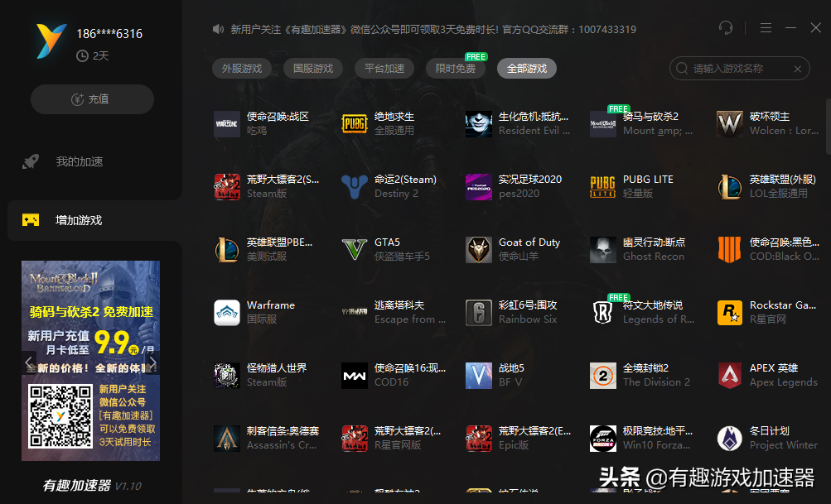This screenshot has width=831, height=504.
Task: Open 怪物猎人世界 Steam版 icon
Action: click(x=227, y=376)
